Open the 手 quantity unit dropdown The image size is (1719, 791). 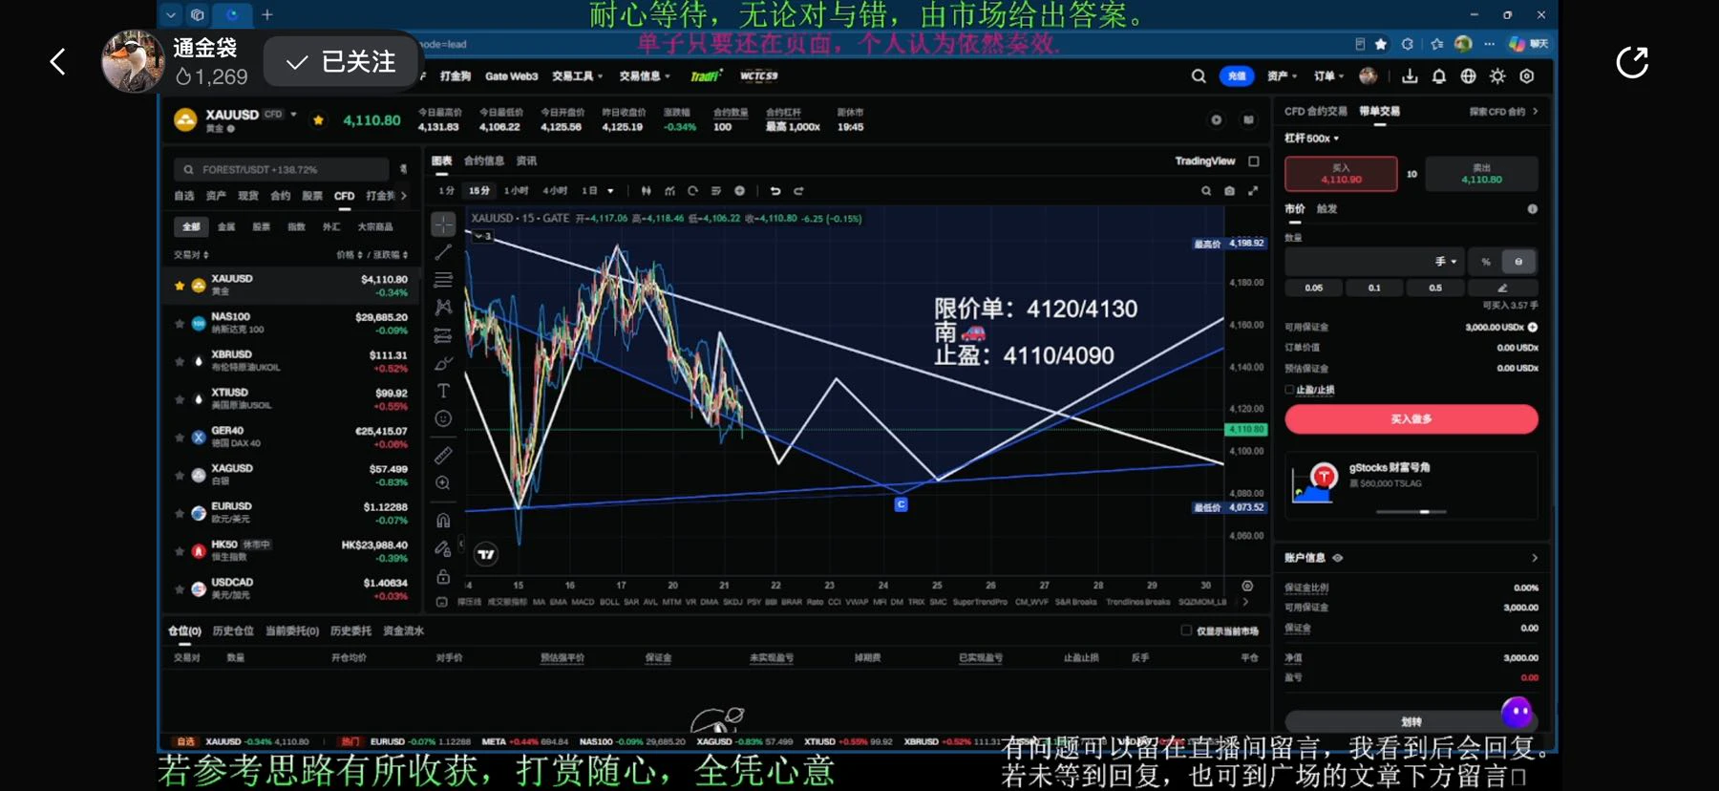click(1446, 262)
